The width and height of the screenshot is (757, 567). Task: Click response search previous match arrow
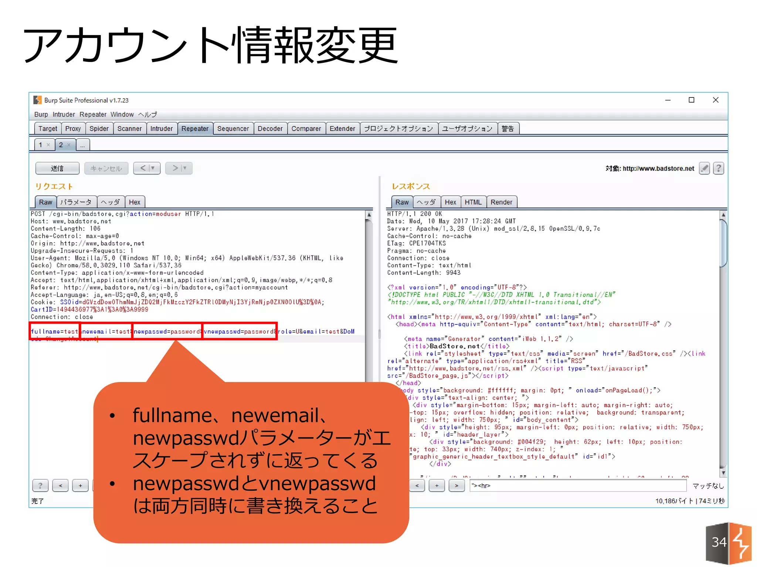pos(417,485)
